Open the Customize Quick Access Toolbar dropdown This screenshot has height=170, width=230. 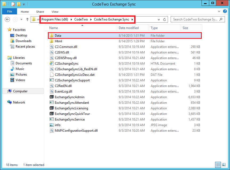click(24, 5)
